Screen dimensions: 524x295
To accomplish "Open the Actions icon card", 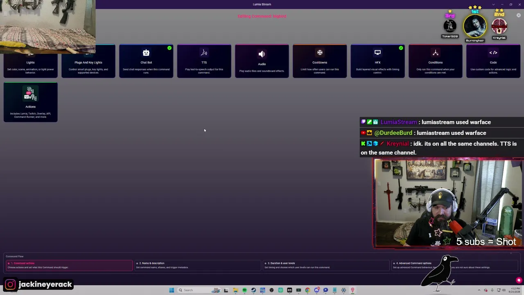I will (31, 102).
